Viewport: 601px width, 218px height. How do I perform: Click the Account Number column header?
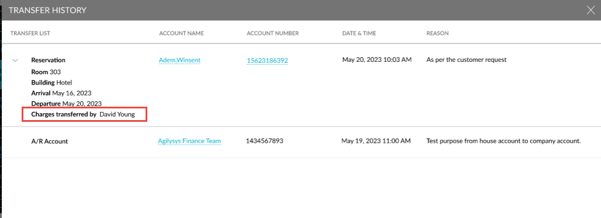point(272,33)
